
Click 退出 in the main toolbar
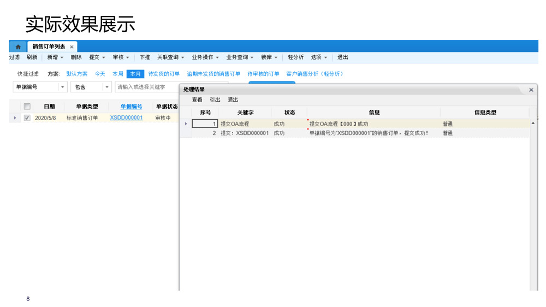coord(343,57)
